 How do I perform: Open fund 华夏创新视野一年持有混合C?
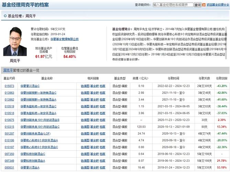point(39,93)
